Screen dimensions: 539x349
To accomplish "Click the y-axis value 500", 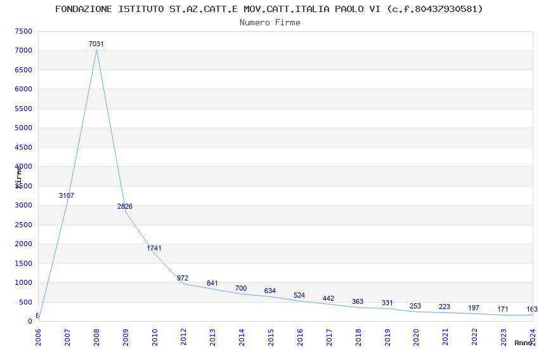I will coord(25,302).
